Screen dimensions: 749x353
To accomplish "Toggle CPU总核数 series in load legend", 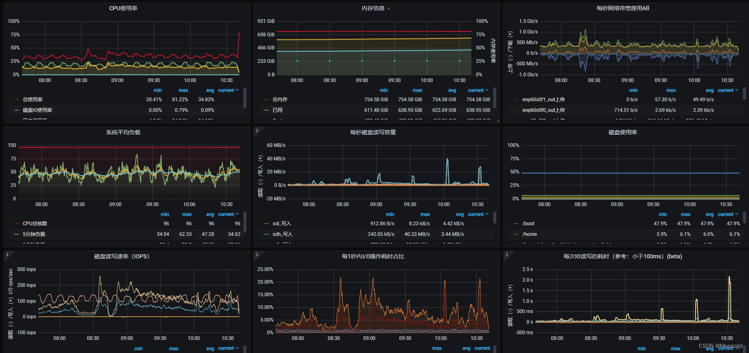I will [35, 224].
